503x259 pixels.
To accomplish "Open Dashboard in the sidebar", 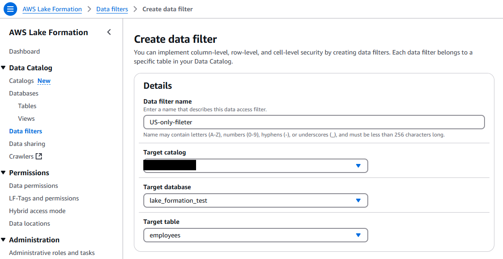I will (24, 51).
